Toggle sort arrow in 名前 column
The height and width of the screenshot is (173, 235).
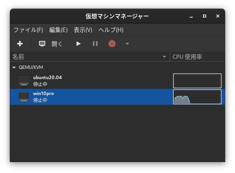164,57
